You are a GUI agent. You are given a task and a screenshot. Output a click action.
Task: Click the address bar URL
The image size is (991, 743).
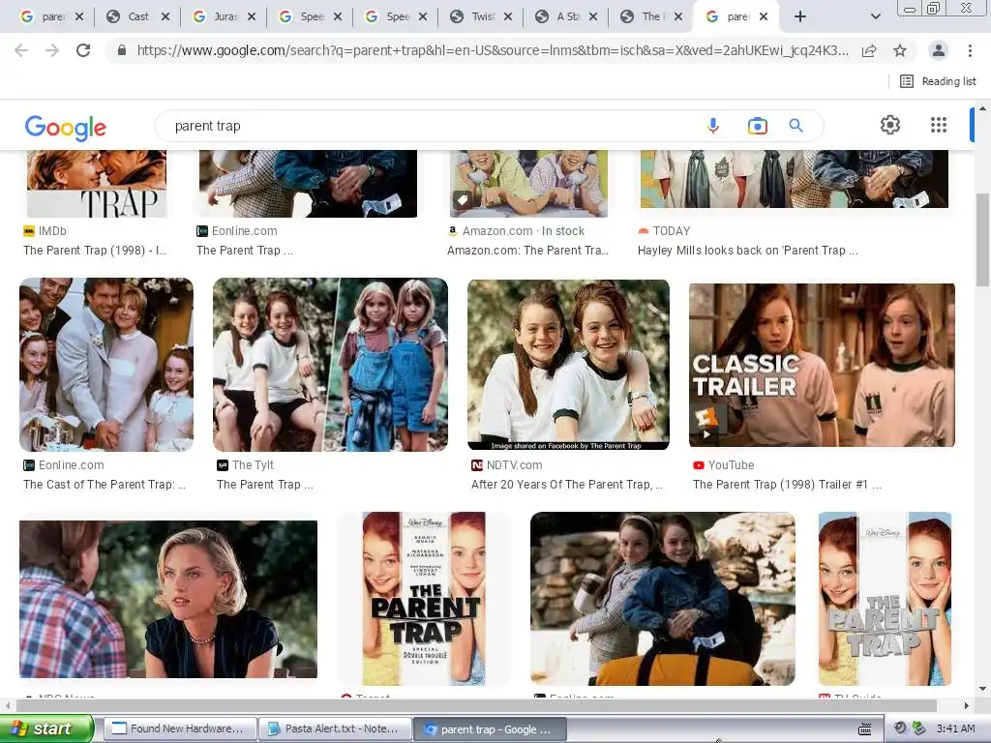coord(493,50)
